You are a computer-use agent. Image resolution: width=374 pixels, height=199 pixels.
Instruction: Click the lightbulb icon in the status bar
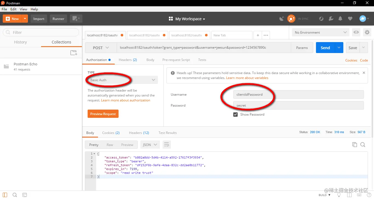[x=339, y=195]
